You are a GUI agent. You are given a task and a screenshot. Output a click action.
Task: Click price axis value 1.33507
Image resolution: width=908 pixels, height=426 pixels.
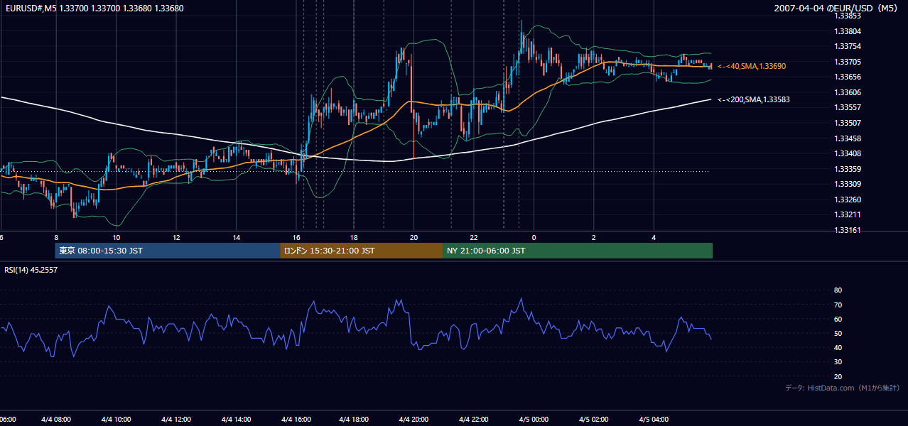pyautogui.click(x=848, y=123)
